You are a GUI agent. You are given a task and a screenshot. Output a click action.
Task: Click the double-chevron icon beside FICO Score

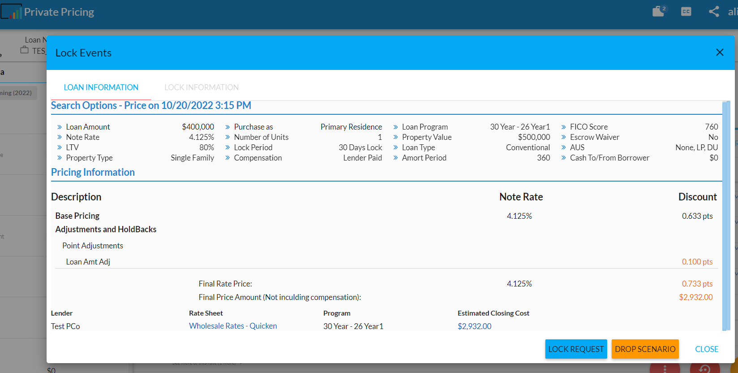[x=564, y=127]
